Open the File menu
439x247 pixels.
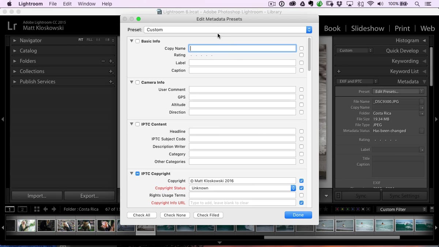pos(53,4)
